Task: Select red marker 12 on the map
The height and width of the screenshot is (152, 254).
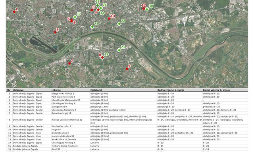Action: 144,8
